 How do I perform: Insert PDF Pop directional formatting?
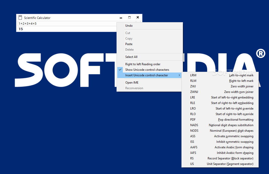pyautogui.click(x=220, y=120)
